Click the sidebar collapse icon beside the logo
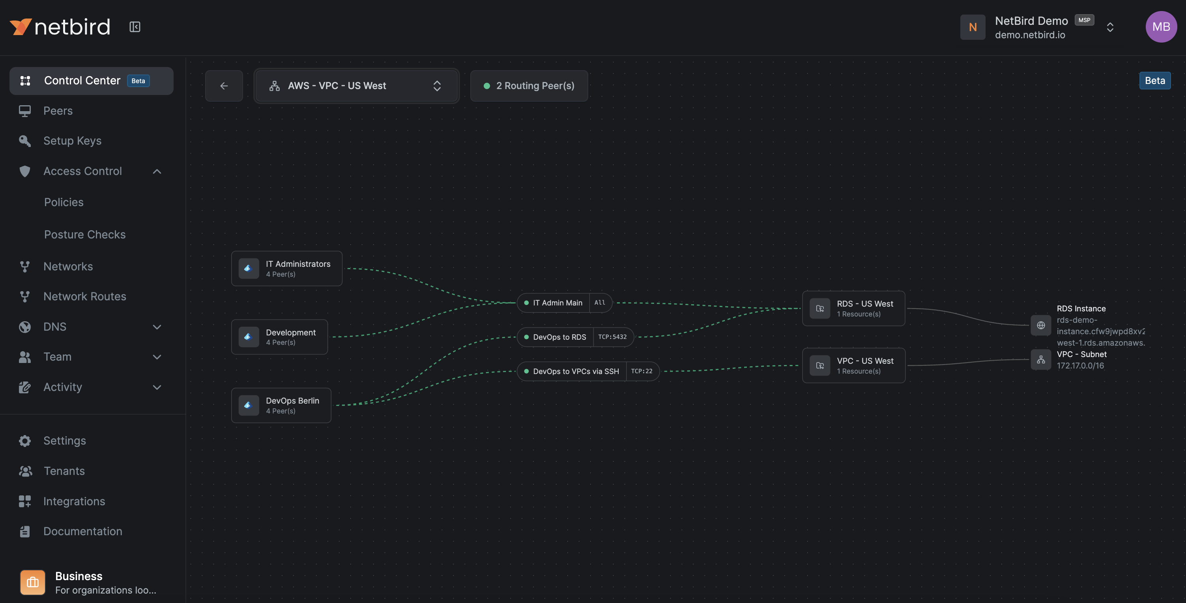Screen dimensions: 1186x603 pyautogui.click(x=135, y=26)
